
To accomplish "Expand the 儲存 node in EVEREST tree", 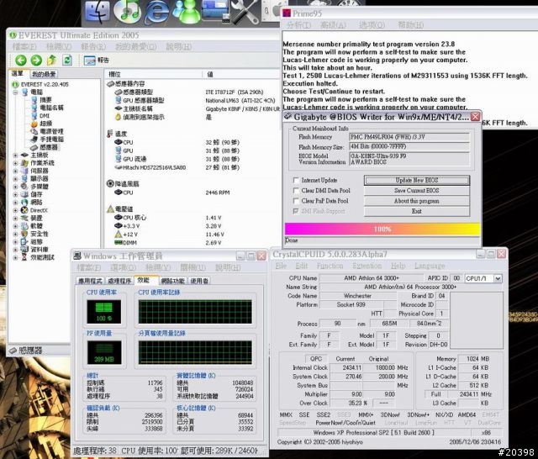I will click(15, 194).
